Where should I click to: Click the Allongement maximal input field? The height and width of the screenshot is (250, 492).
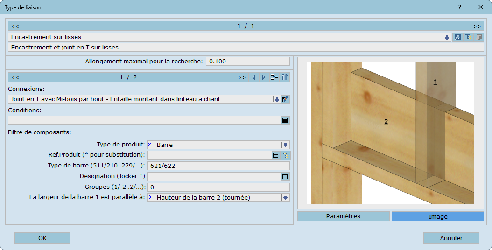coord(247,62)
